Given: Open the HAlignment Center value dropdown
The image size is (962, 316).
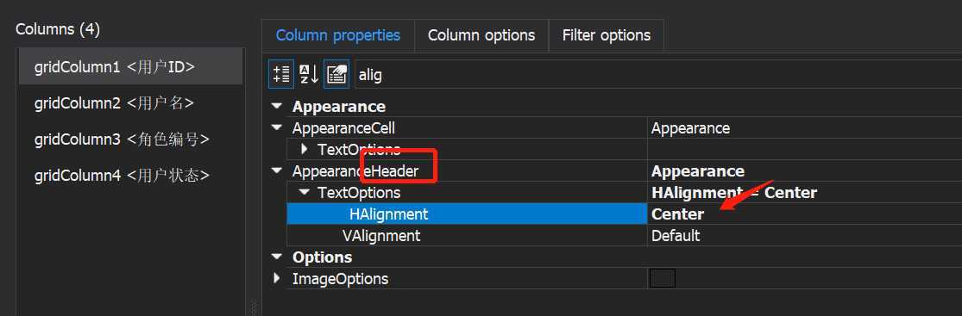Looking at the screenshot, I should 804,214.
